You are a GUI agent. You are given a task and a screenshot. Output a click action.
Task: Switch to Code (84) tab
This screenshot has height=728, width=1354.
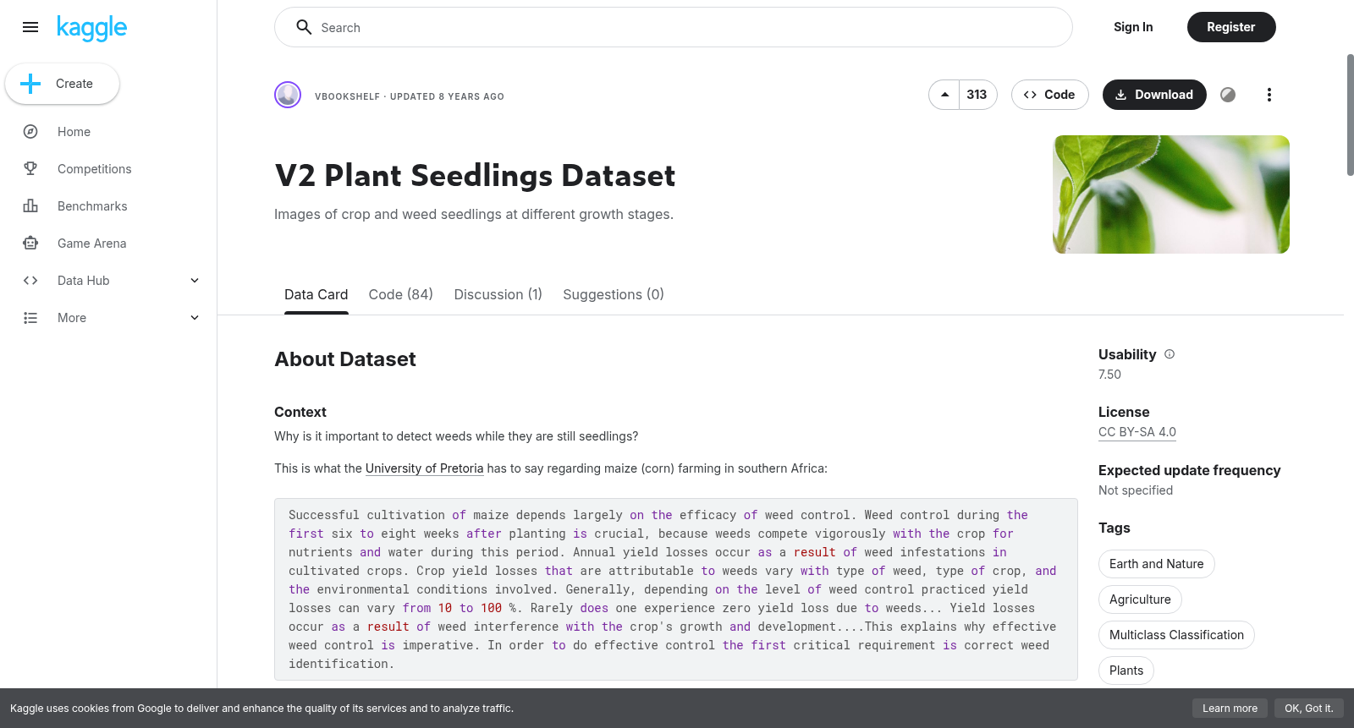pyautogui.click(x=401, y=294)
